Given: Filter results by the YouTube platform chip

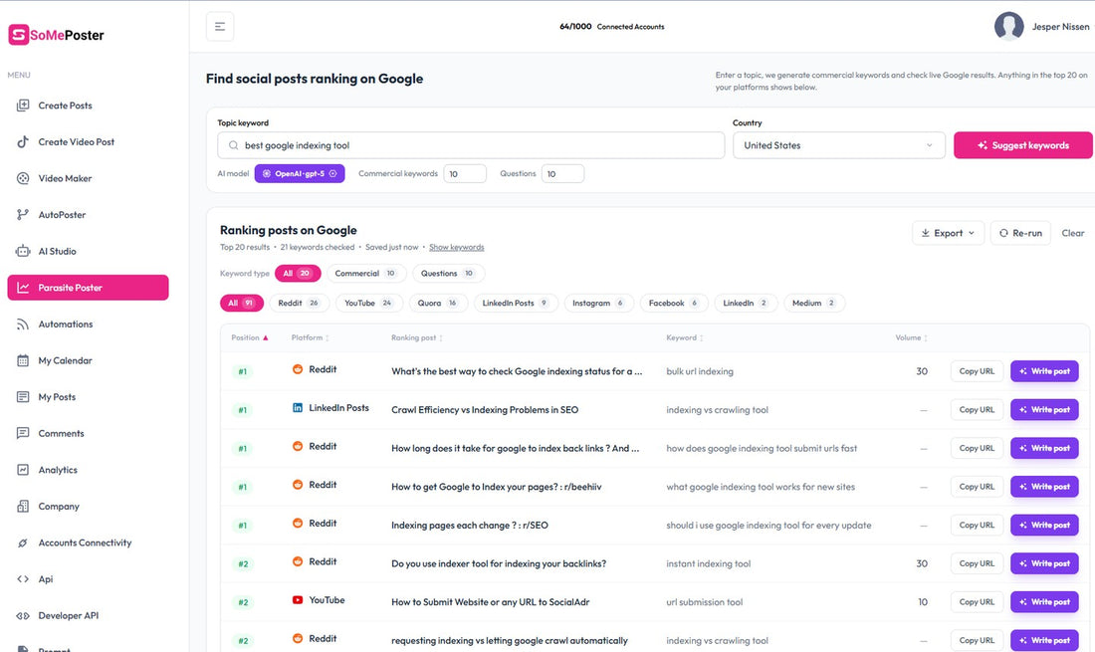Looking at the screenshot, I should [368, 303].
